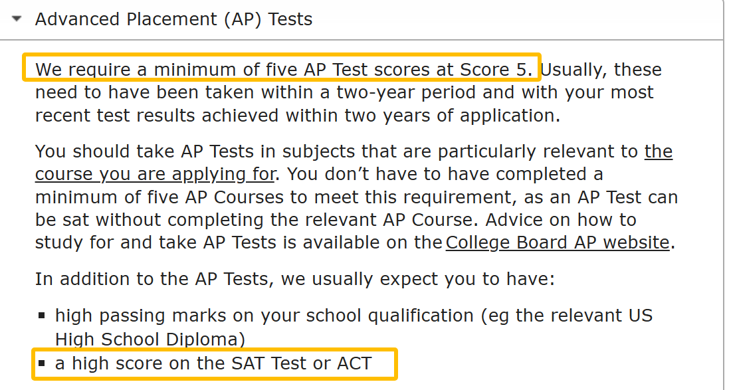The width and height of the screenshot is (729, 390).
Task: Click the Advanced Placement (AP) Tests heading
Action: 173,19
